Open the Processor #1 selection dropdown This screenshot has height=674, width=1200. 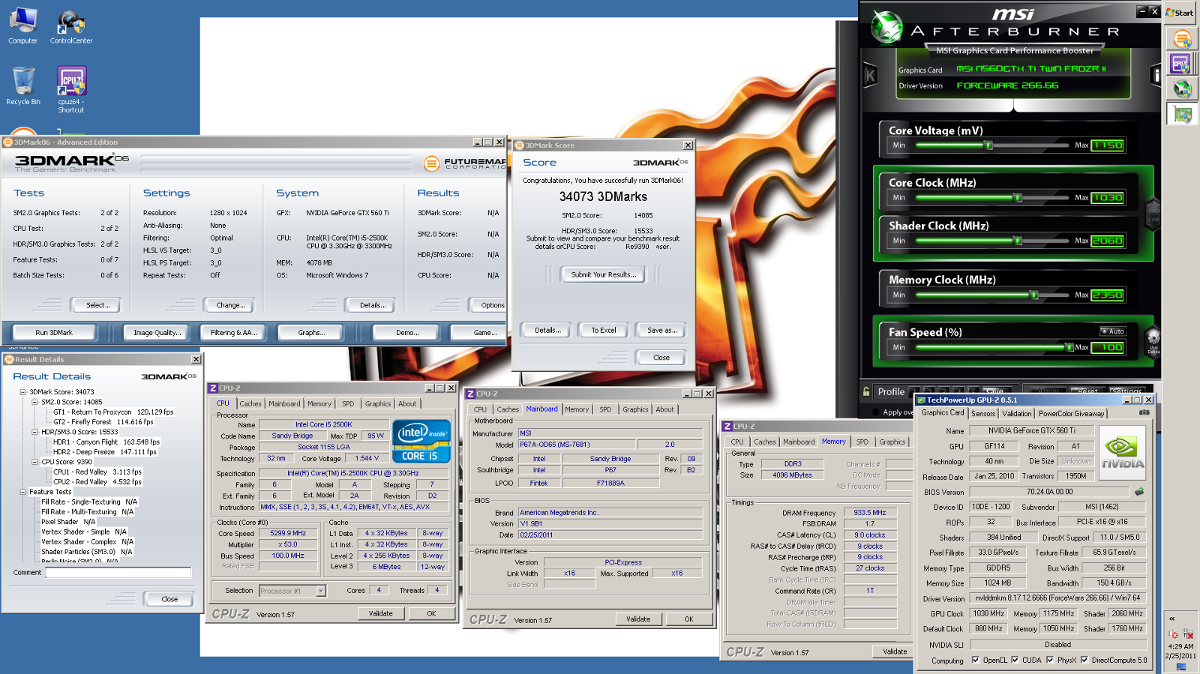coord(320,591)
